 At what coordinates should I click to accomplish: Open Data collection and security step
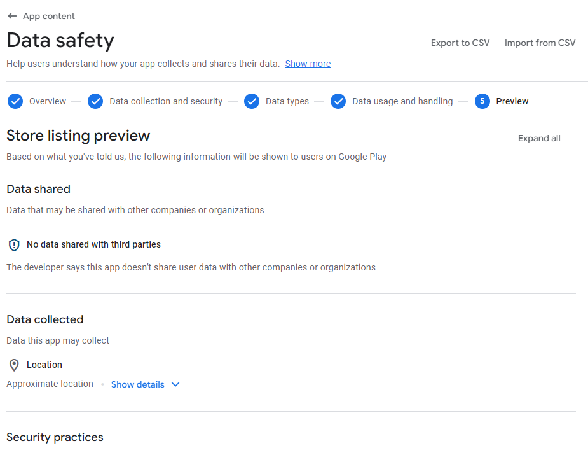(x=166, y=101)
